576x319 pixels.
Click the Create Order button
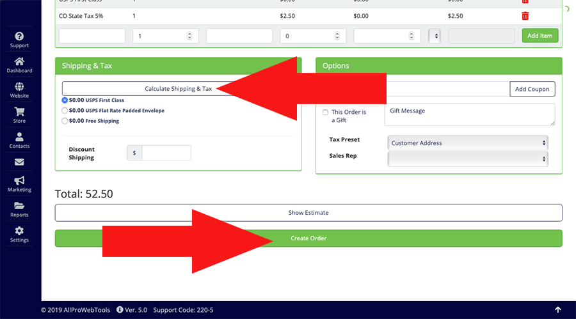pyautogui.click(x=308, y=238)
